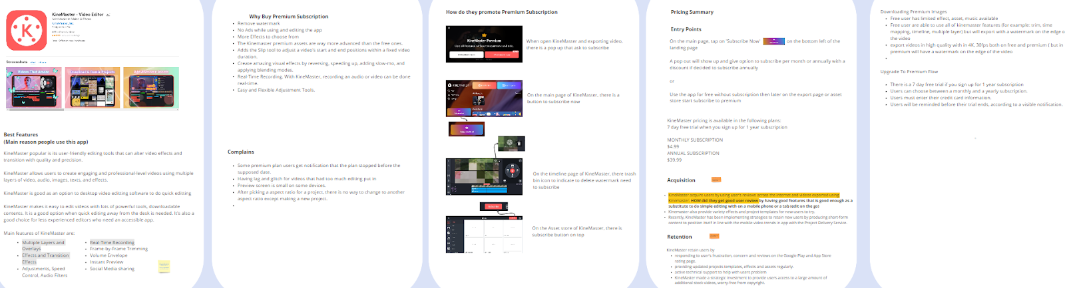This screenshot has width=1065, height=288.
Task: Select the KineMaster main page screenshot
Action: pyautogui.click(x=484, y=98)
